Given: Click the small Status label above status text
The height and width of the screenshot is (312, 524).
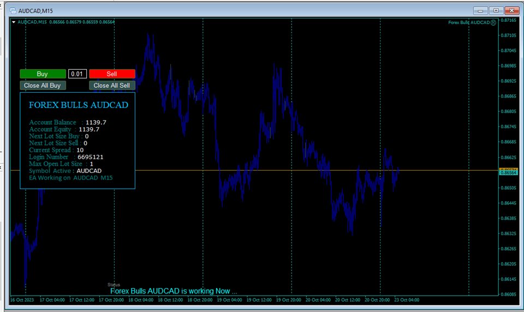Looking at the screenshot, I should click(114, 285).
